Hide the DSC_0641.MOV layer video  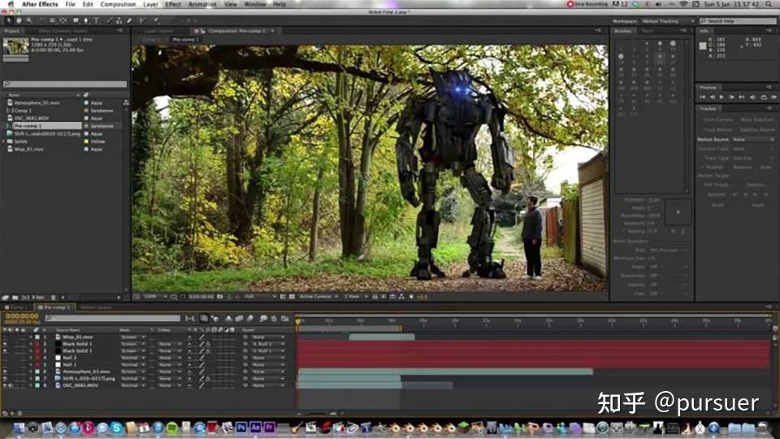click(5, 385)
